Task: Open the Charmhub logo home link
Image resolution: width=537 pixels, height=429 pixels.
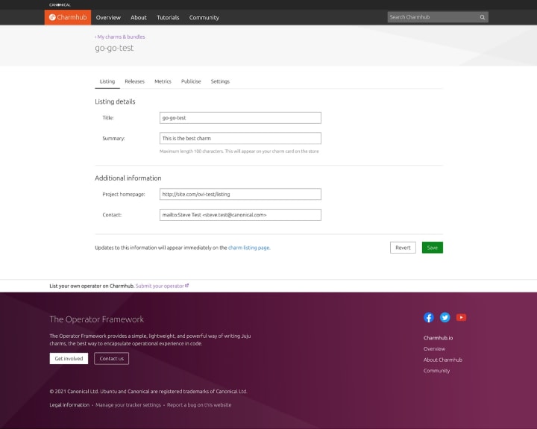Action: (68, 17)
